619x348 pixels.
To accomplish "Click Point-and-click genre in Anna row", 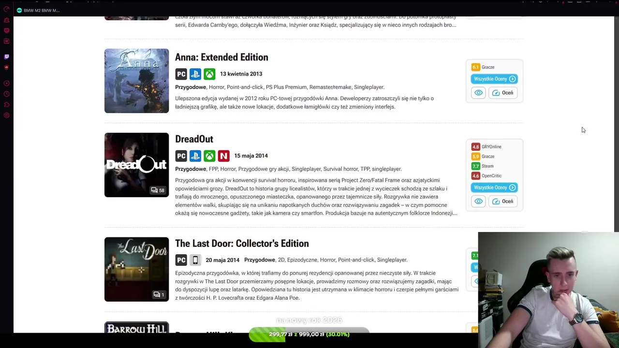I will point(245,87).
